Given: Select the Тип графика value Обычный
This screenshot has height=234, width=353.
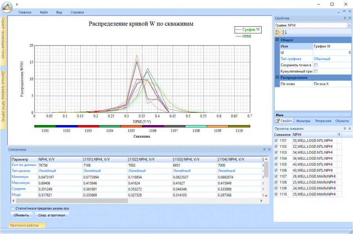Looking at the screenshot, I should coord(332,59).
